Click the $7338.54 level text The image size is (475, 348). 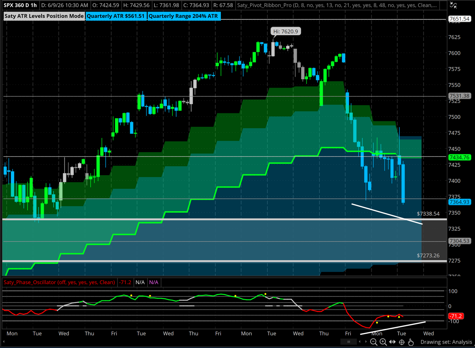pos(428,213)
